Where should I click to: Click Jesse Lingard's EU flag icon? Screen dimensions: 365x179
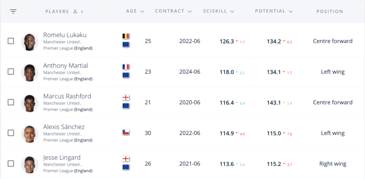pyautogui.click(x=126, y=167)
